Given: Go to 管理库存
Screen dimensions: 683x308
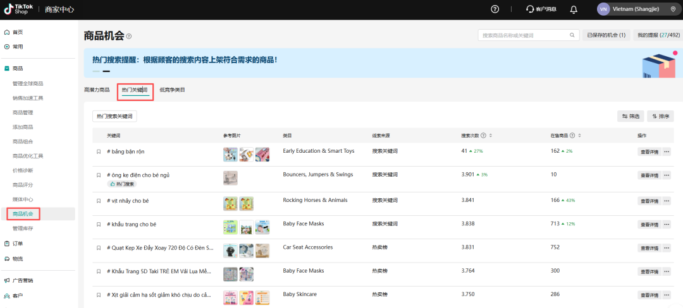Looking at the screenshot, I should coord(23,228).
